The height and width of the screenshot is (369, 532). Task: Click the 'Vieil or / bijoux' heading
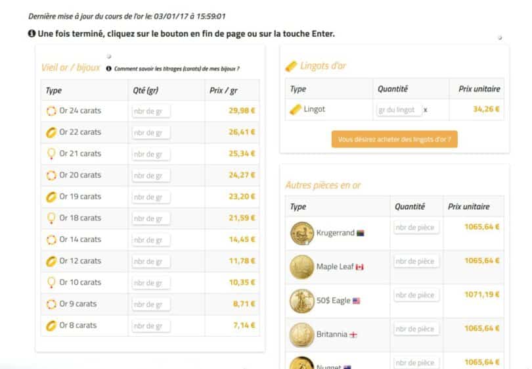70,68
